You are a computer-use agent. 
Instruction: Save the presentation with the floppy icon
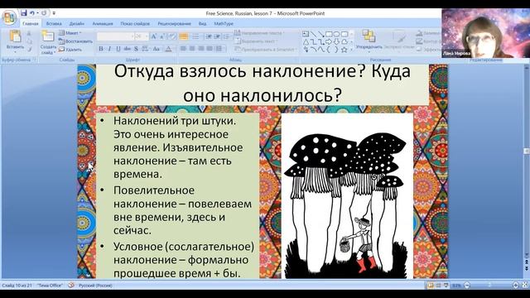23,13
